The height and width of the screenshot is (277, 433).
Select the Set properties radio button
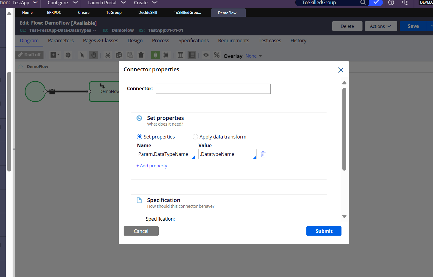(139, 136)
